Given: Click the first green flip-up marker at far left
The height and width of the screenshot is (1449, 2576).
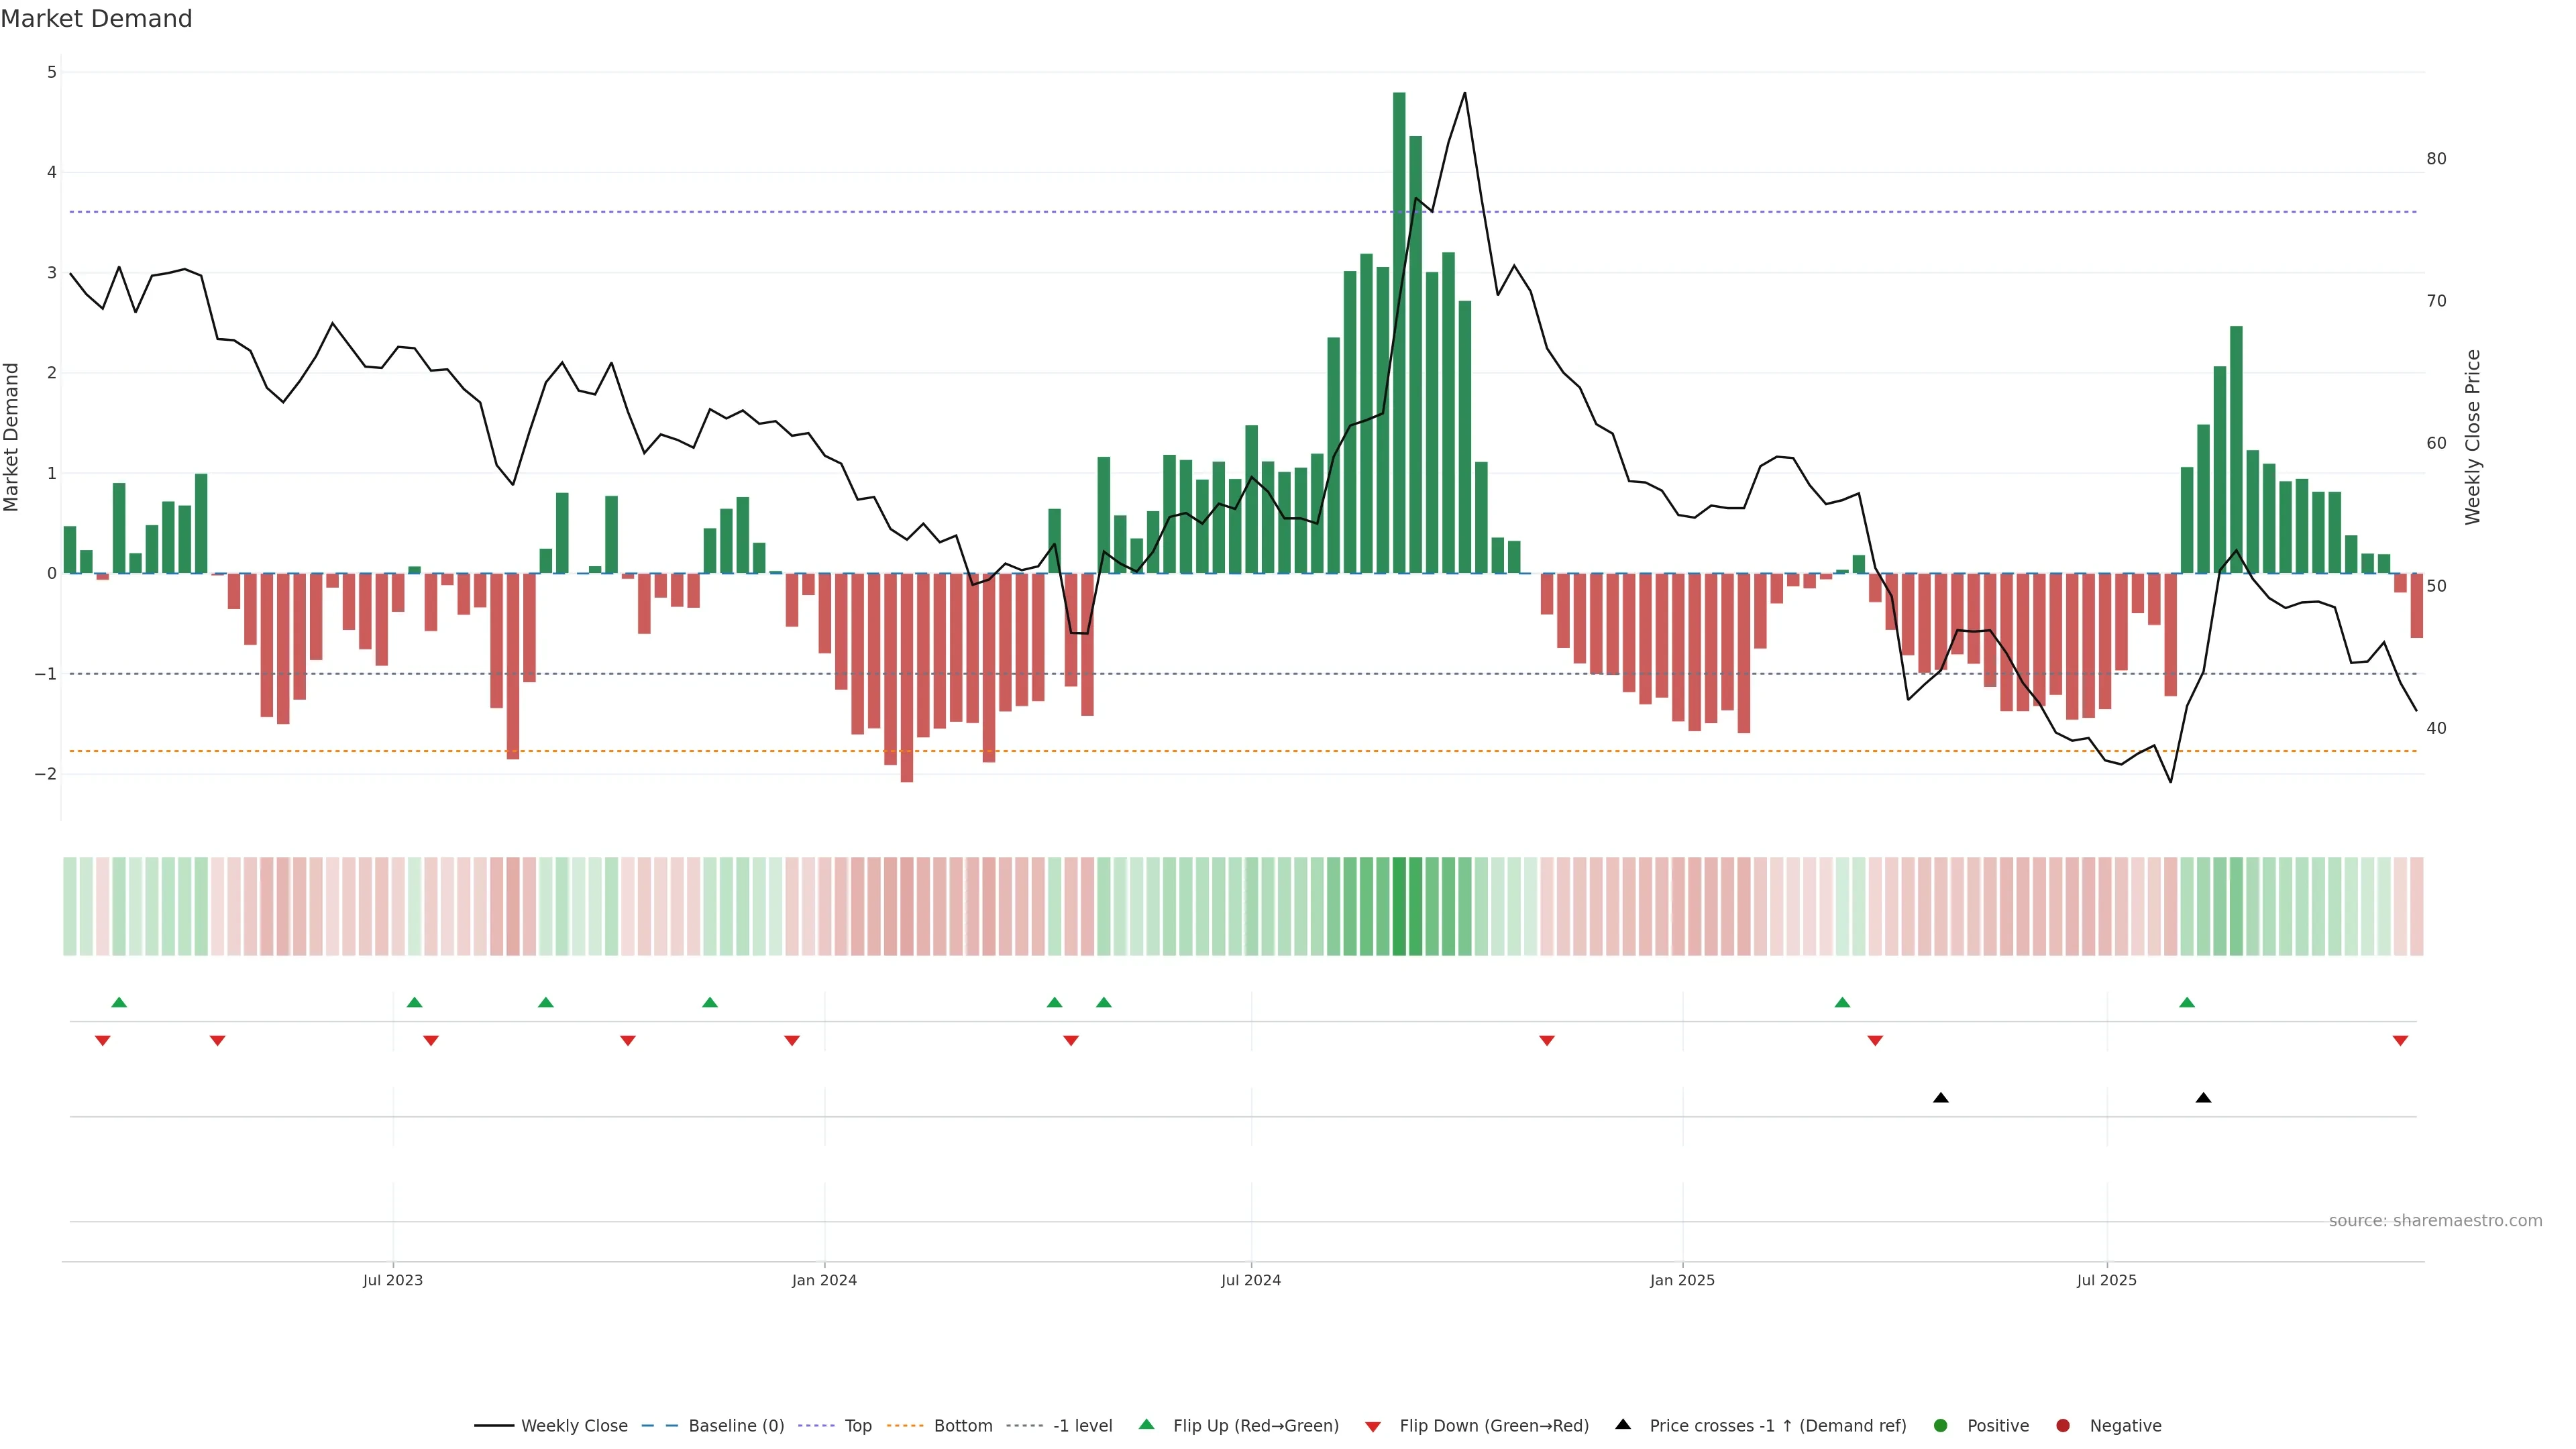Looking at the screenshot, I should pyautogui.click(x=119, y=1002).
